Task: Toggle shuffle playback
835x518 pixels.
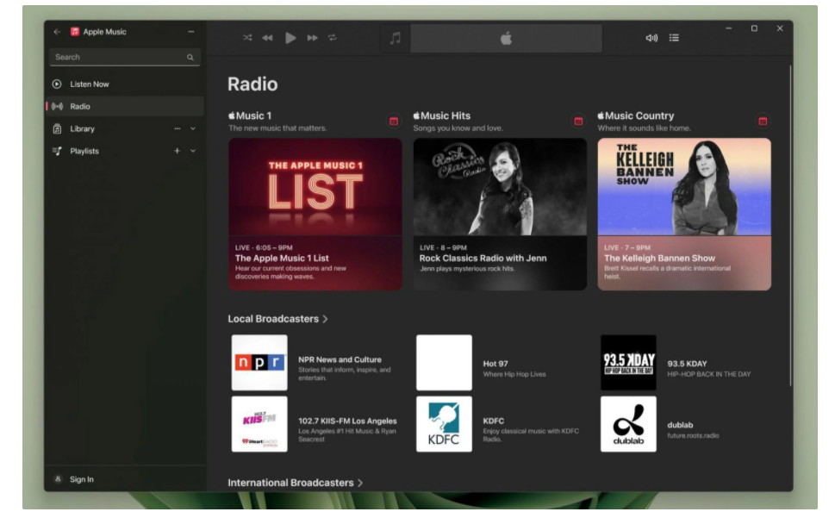Action: tap(247, 38)
